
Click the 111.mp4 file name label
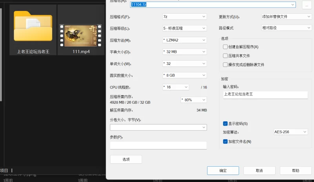click(81, 52)
